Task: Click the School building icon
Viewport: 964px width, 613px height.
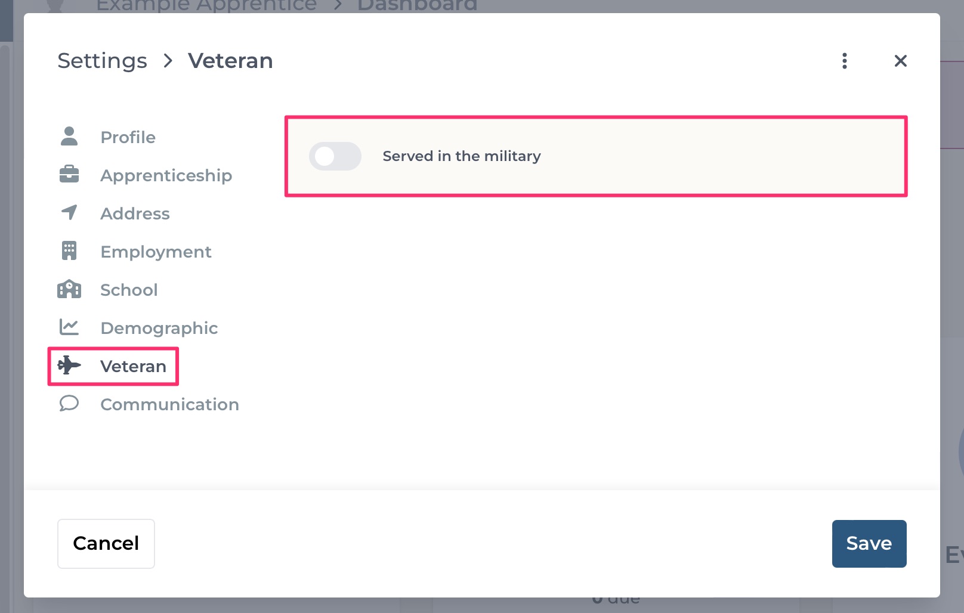Action: tap(69, 289)
